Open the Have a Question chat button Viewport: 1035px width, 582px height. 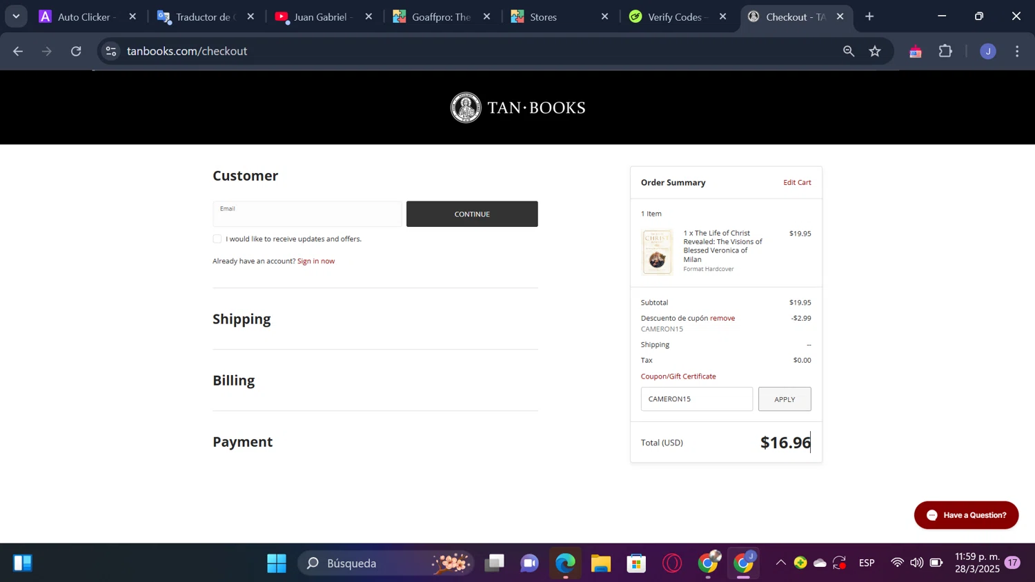pyautogui.click(x=966, y=515)
